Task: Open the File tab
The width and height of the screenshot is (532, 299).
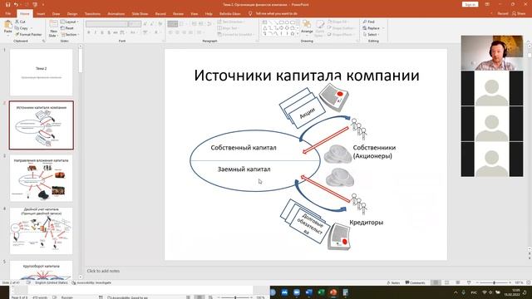Action: 7,13
